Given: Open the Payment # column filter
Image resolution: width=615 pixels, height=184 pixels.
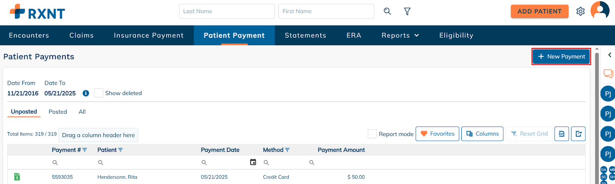Looking at the screenshot, I should point(85,150).
